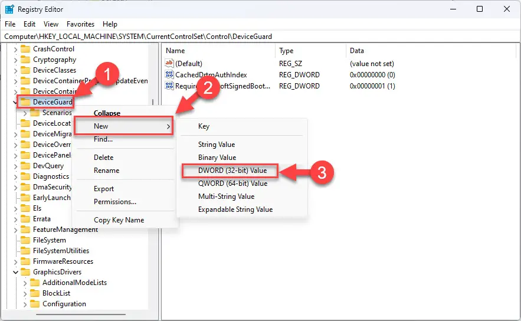
Task: Click the BlockList folder icon
Action: click(x=35, y=293)
